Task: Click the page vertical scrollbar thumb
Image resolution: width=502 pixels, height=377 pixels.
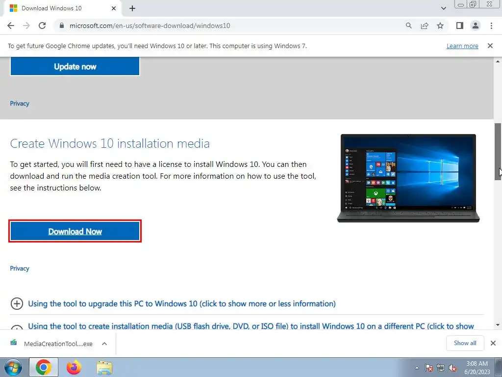Action: point(498,151)
